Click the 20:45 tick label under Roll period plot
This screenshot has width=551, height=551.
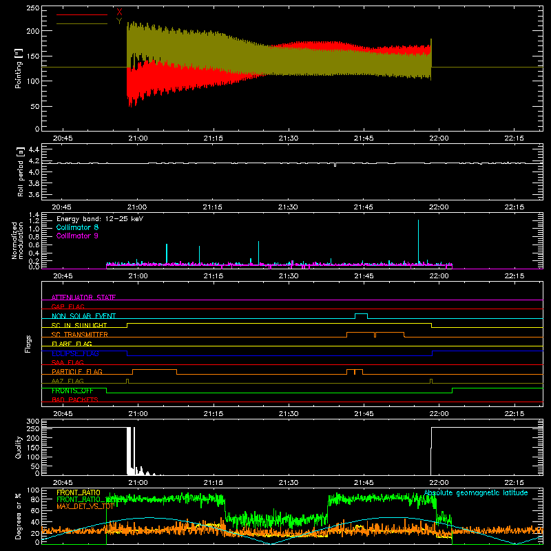(x=62, y=207)
